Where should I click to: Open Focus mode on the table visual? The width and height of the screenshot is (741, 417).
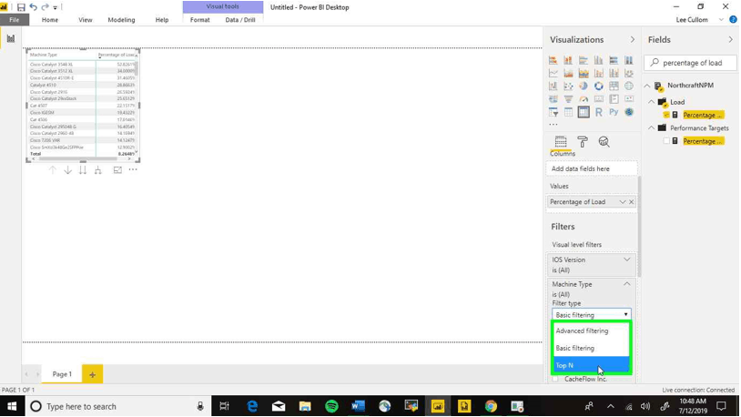[x=117, y=170]
